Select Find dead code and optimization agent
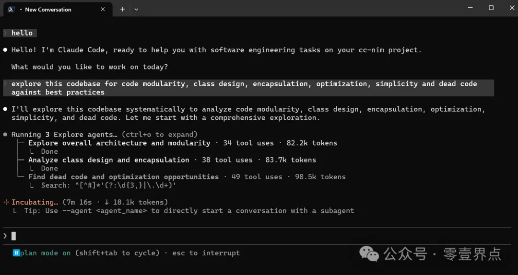This screenshot has height=275, width=518. coord(123,177)
